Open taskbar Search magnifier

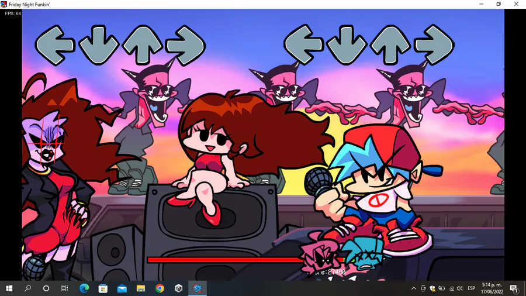[28, 288]
